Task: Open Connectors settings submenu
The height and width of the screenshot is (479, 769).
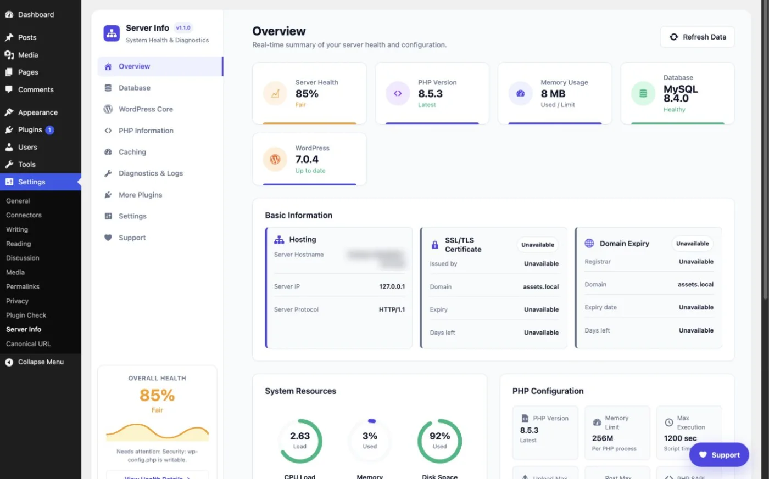Action: 24,215
